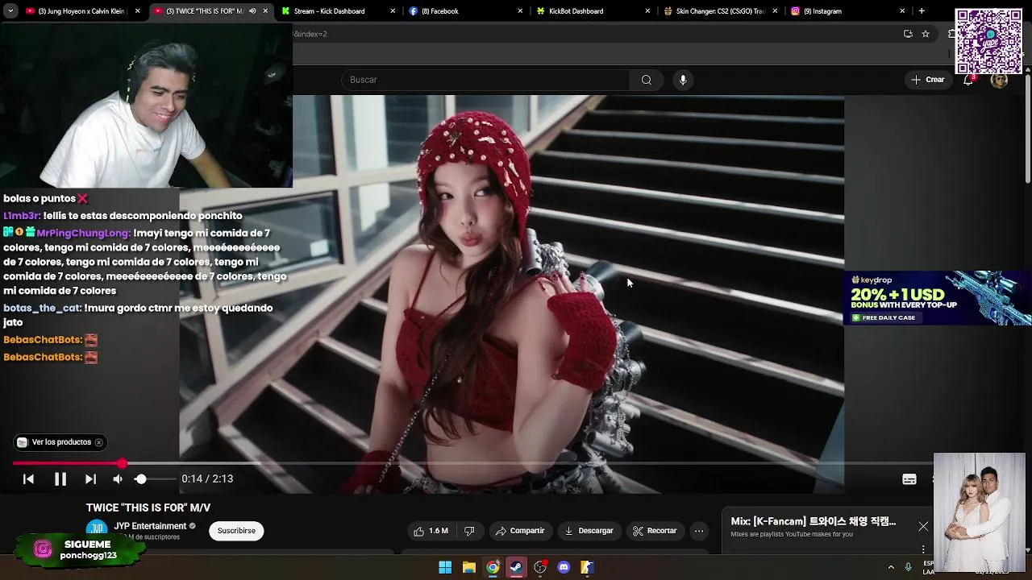Share the video via Compartir
The height and width of the screenshot is (580, 1032).
click(x=520, y=531)
